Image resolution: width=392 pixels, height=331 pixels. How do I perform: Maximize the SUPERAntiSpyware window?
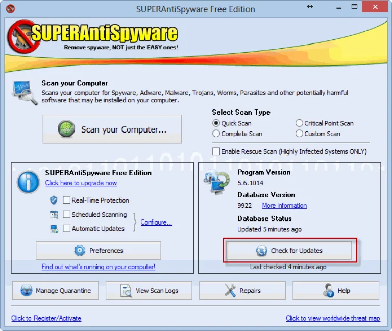click(354, 7)
